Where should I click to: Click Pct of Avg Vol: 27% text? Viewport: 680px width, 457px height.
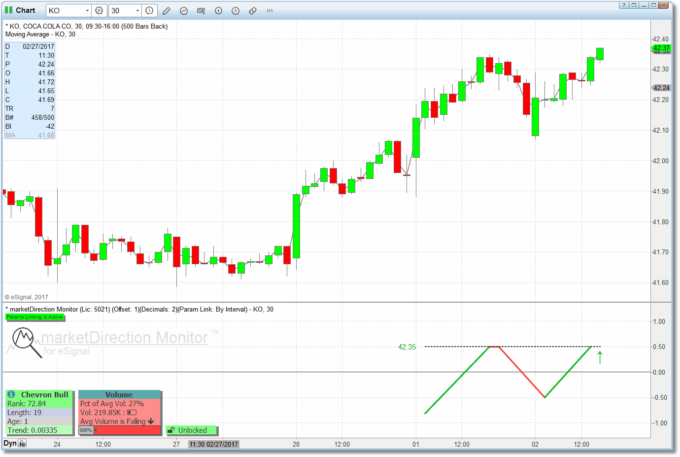coord(112,403)
